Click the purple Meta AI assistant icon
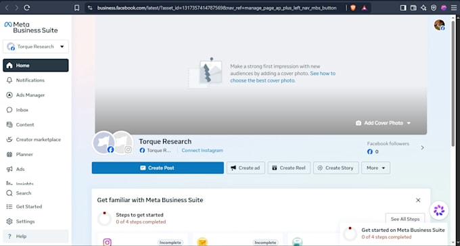This screenshot has width=460, height=246. tap(439, 210)
